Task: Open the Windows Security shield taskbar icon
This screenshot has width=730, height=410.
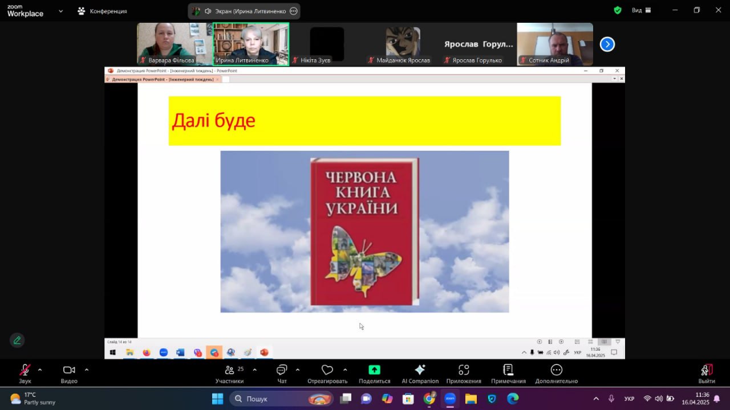Action: [492, 399]
